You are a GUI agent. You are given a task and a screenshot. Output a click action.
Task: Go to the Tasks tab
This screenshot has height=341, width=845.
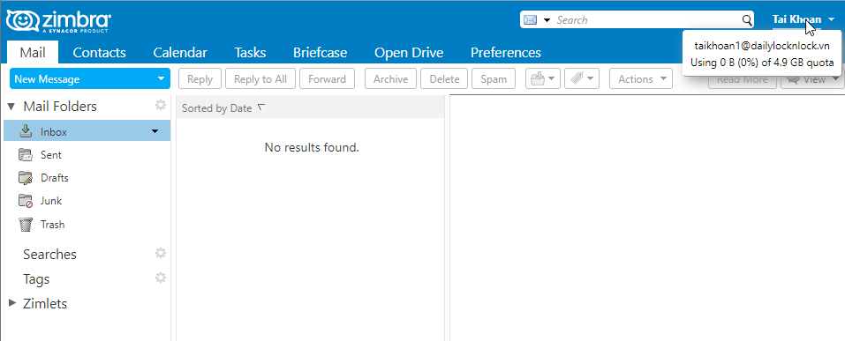(250, 53)
